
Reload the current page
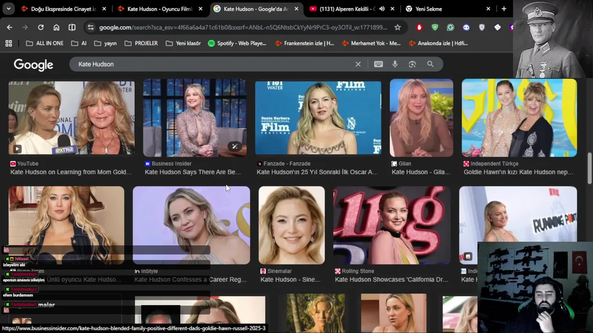(41, 27)
